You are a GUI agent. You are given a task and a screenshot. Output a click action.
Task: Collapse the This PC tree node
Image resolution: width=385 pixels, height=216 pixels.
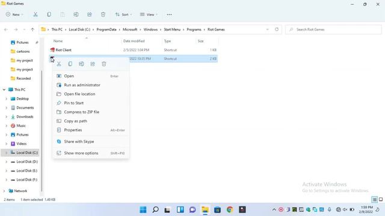coord(4,89)
